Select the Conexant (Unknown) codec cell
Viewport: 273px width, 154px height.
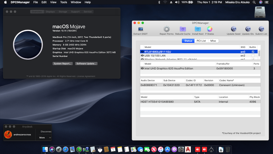coord(232,85)
